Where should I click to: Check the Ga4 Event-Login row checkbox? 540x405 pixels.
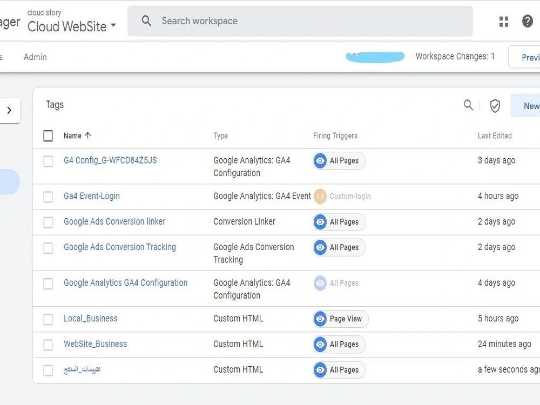coord(48,197)
